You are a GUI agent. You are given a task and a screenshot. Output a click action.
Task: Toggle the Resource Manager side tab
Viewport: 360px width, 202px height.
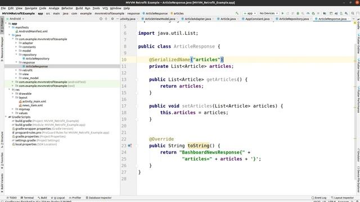(2, 49)
